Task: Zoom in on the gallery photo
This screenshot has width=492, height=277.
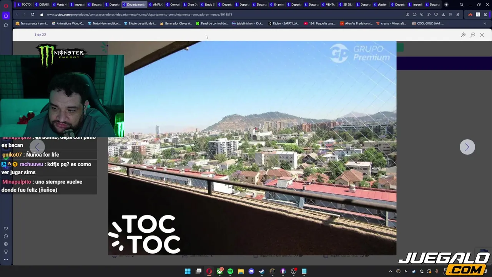Action: [x=463, y=35]
